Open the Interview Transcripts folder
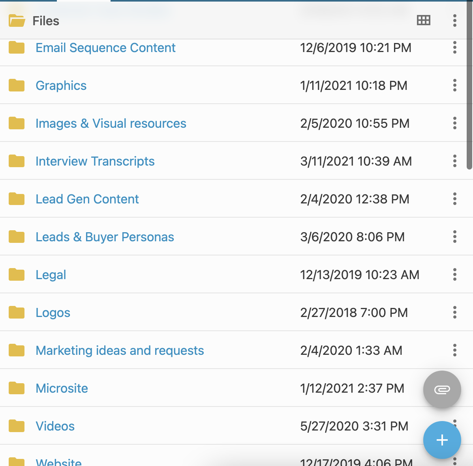 (95, 161)
